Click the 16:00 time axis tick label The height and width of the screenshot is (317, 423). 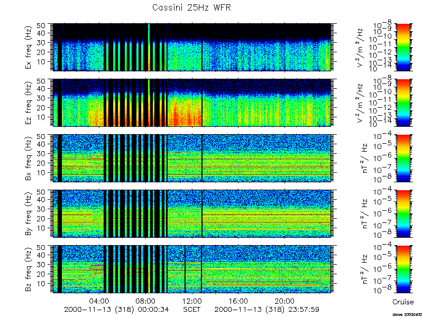238,301
